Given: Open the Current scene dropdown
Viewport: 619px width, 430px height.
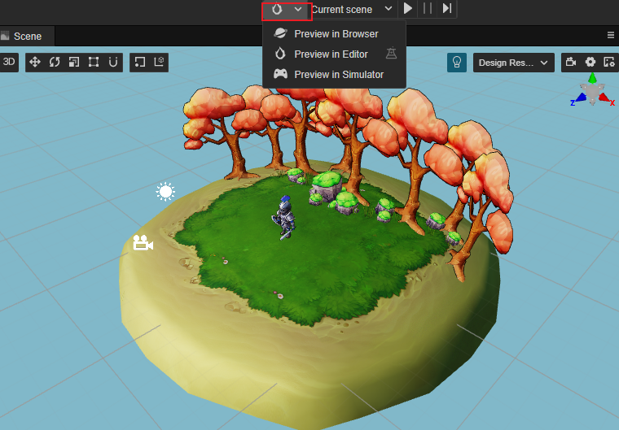Looking at the screenshot, I should point(352,9).
